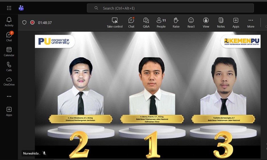Click the red recording indicator

pyautogui.click(x=32, y=22)
